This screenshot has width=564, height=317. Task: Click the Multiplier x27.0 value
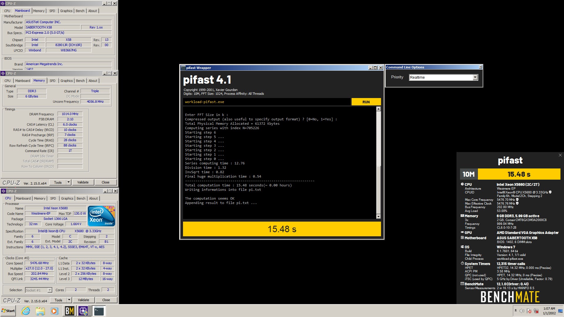tap(39, 269)
